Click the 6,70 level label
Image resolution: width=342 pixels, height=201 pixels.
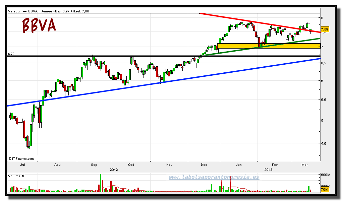(11, 54)
